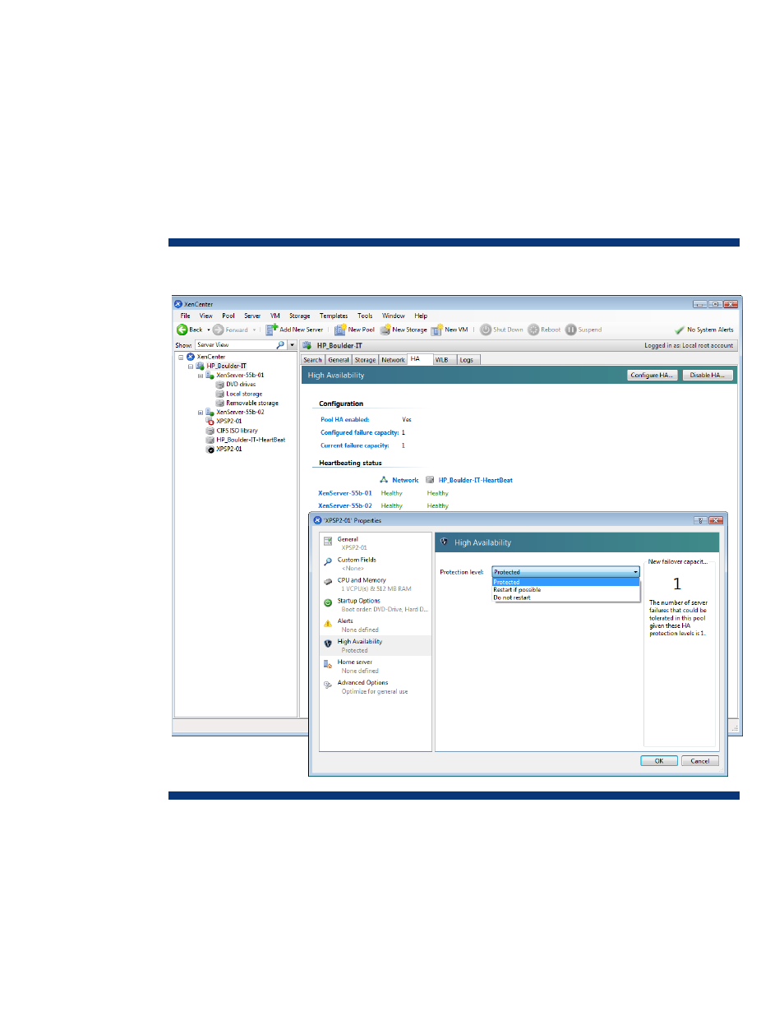784x1015 pixels.
Task: Open the Templates menu
Action: [334, 316]
